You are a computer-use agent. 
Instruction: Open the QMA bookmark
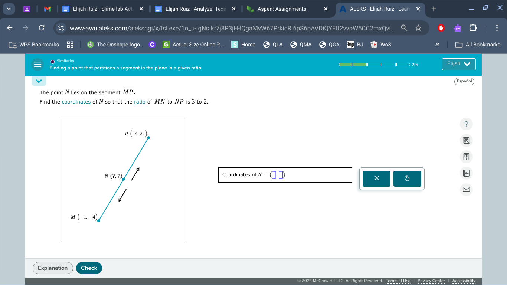[x=301, y=45]
